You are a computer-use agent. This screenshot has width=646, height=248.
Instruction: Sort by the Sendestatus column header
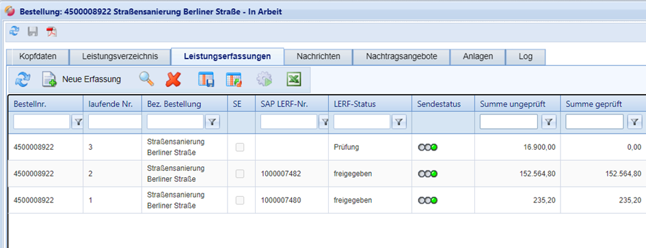pyautogui.click(x=439, y=105)
